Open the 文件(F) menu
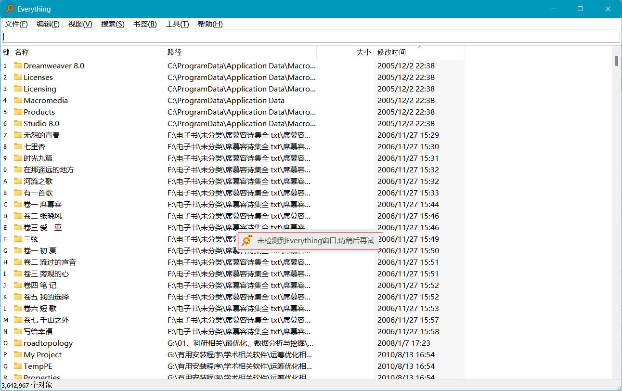The image size is (622, 391). pyautogui.click(x=16, y=24)
